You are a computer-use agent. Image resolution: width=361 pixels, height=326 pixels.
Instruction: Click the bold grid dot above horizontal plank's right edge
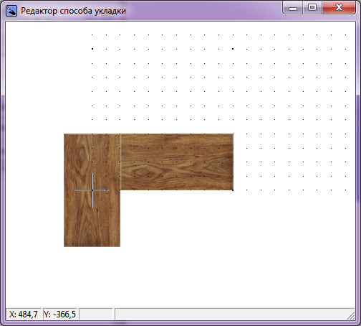[233, 49]
